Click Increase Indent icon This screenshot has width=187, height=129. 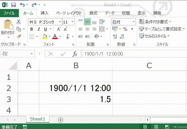[87, 36]
